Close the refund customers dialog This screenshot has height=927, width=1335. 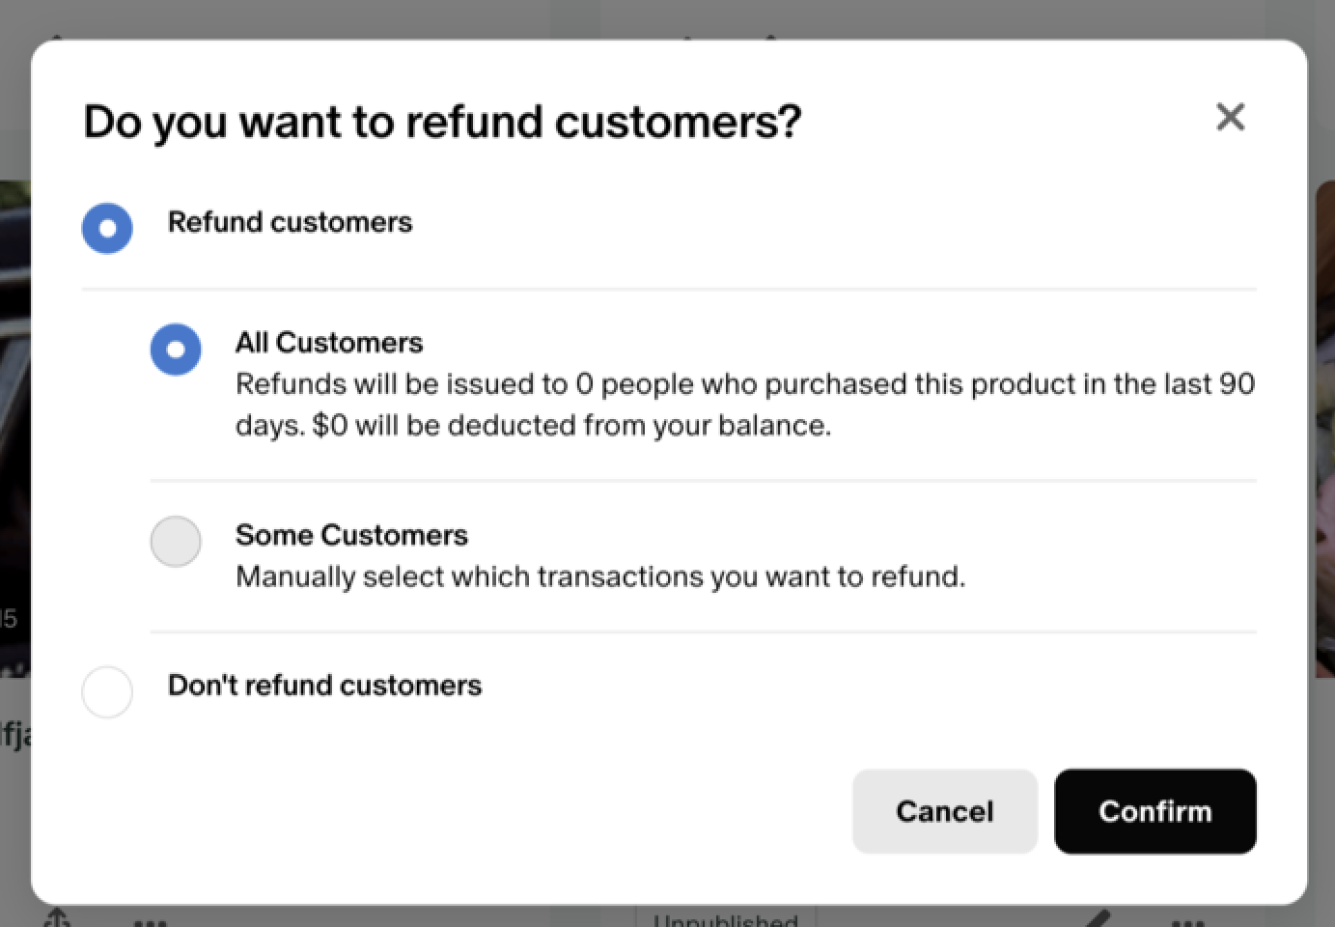[x=1230, y=117]
